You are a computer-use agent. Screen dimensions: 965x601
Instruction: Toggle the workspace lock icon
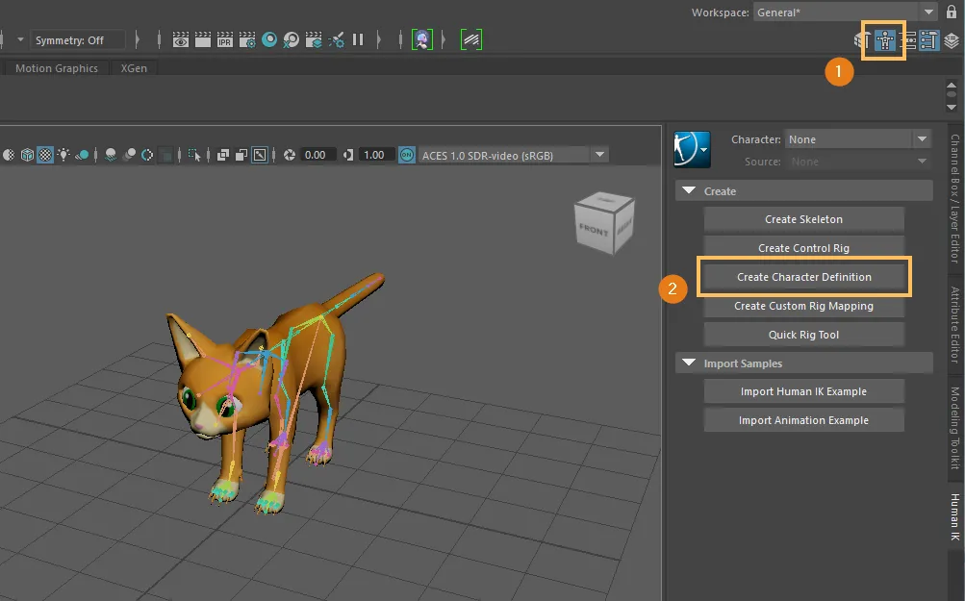point(952,12)
